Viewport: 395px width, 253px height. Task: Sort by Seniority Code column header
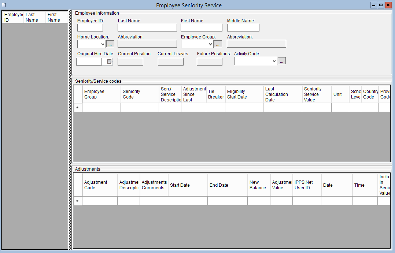click(x=139, y=94)
